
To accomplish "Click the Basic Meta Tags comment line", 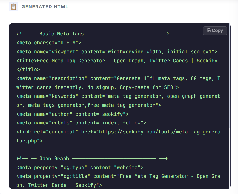I will pyautogui.click(x=93, y=34).
